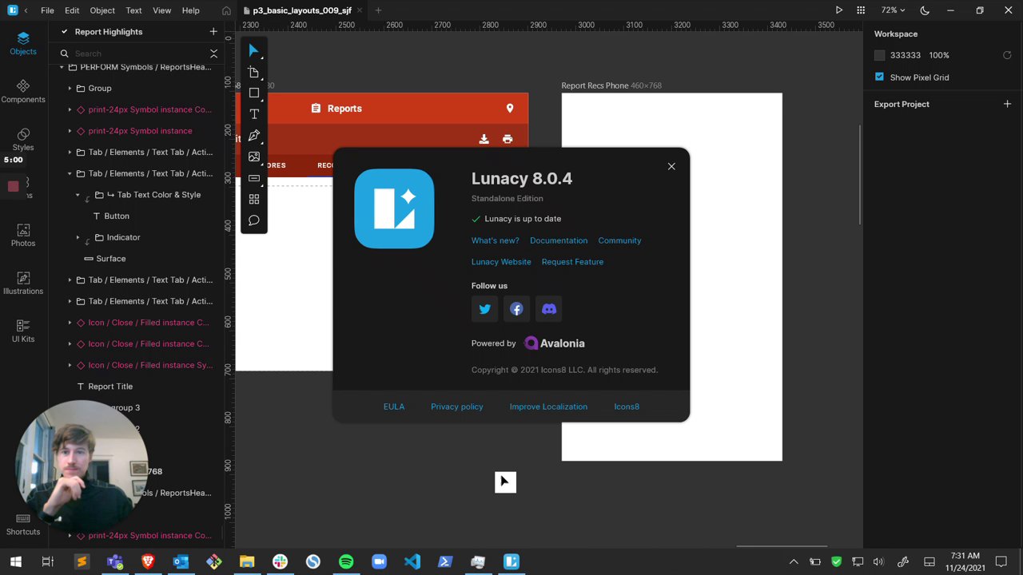
Task: Open the View menu
Action: point(161,10)
